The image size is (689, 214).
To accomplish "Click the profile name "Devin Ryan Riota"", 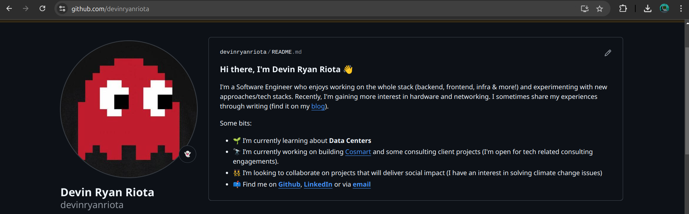I will pos(107,193).
